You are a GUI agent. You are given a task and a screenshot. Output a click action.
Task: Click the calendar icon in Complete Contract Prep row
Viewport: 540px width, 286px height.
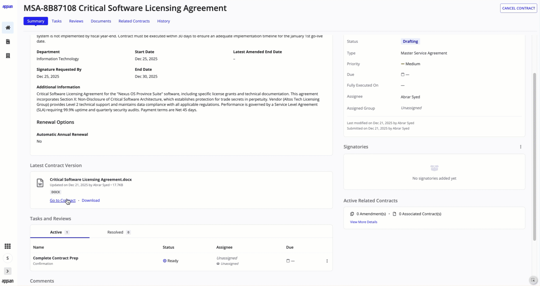pos(288,261)
